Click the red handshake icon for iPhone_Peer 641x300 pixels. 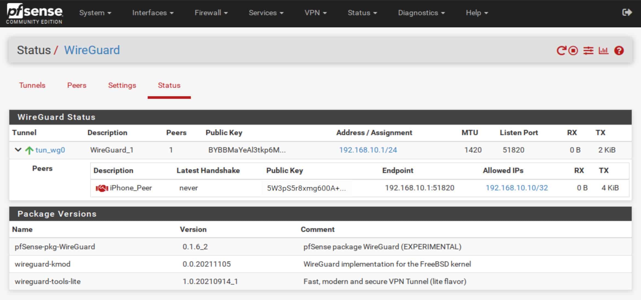pos(102,188)
